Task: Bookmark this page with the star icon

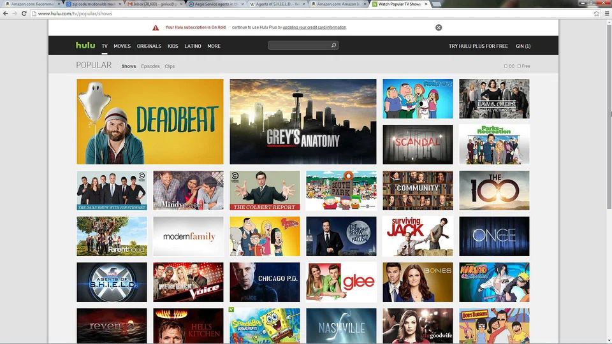Action: (x=597, y=13)
